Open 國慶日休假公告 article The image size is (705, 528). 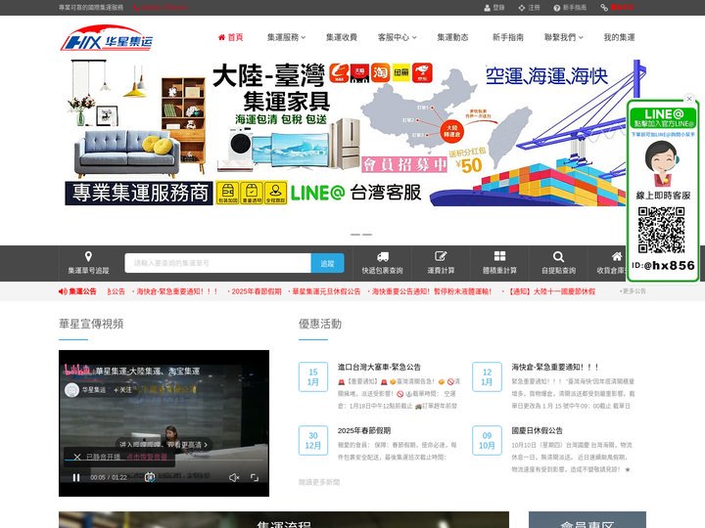[537, 430]
